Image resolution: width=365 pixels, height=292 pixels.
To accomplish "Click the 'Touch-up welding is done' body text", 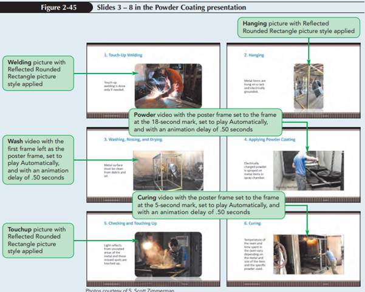I will click(115, 86).
